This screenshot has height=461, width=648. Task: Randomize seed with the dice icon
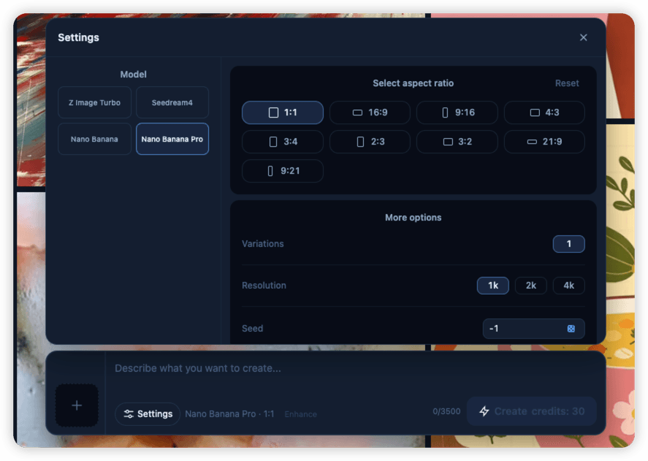point(571,329)
